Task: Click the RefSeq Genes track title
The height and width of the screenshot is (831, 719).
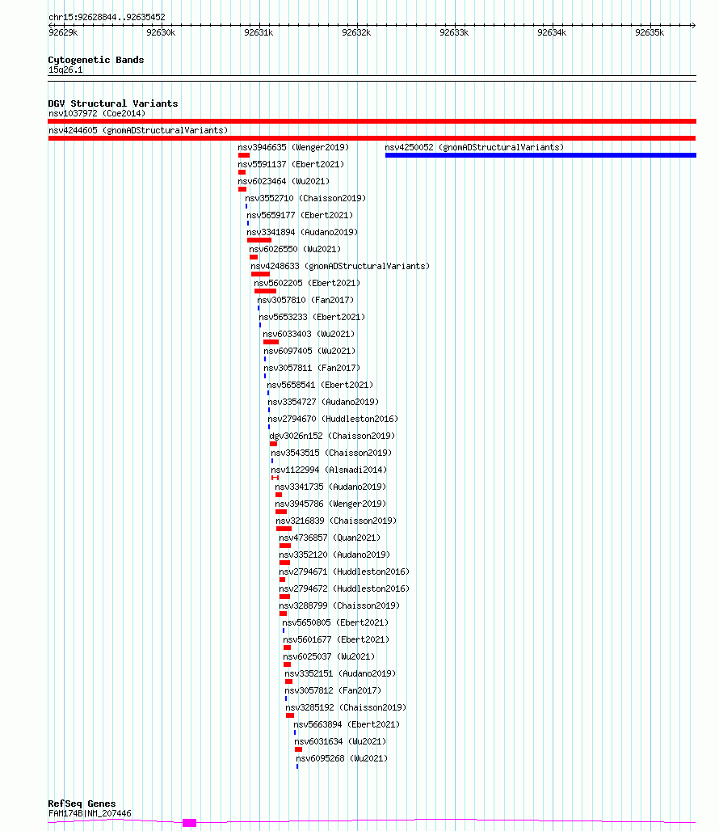Action: pos(82,804)
